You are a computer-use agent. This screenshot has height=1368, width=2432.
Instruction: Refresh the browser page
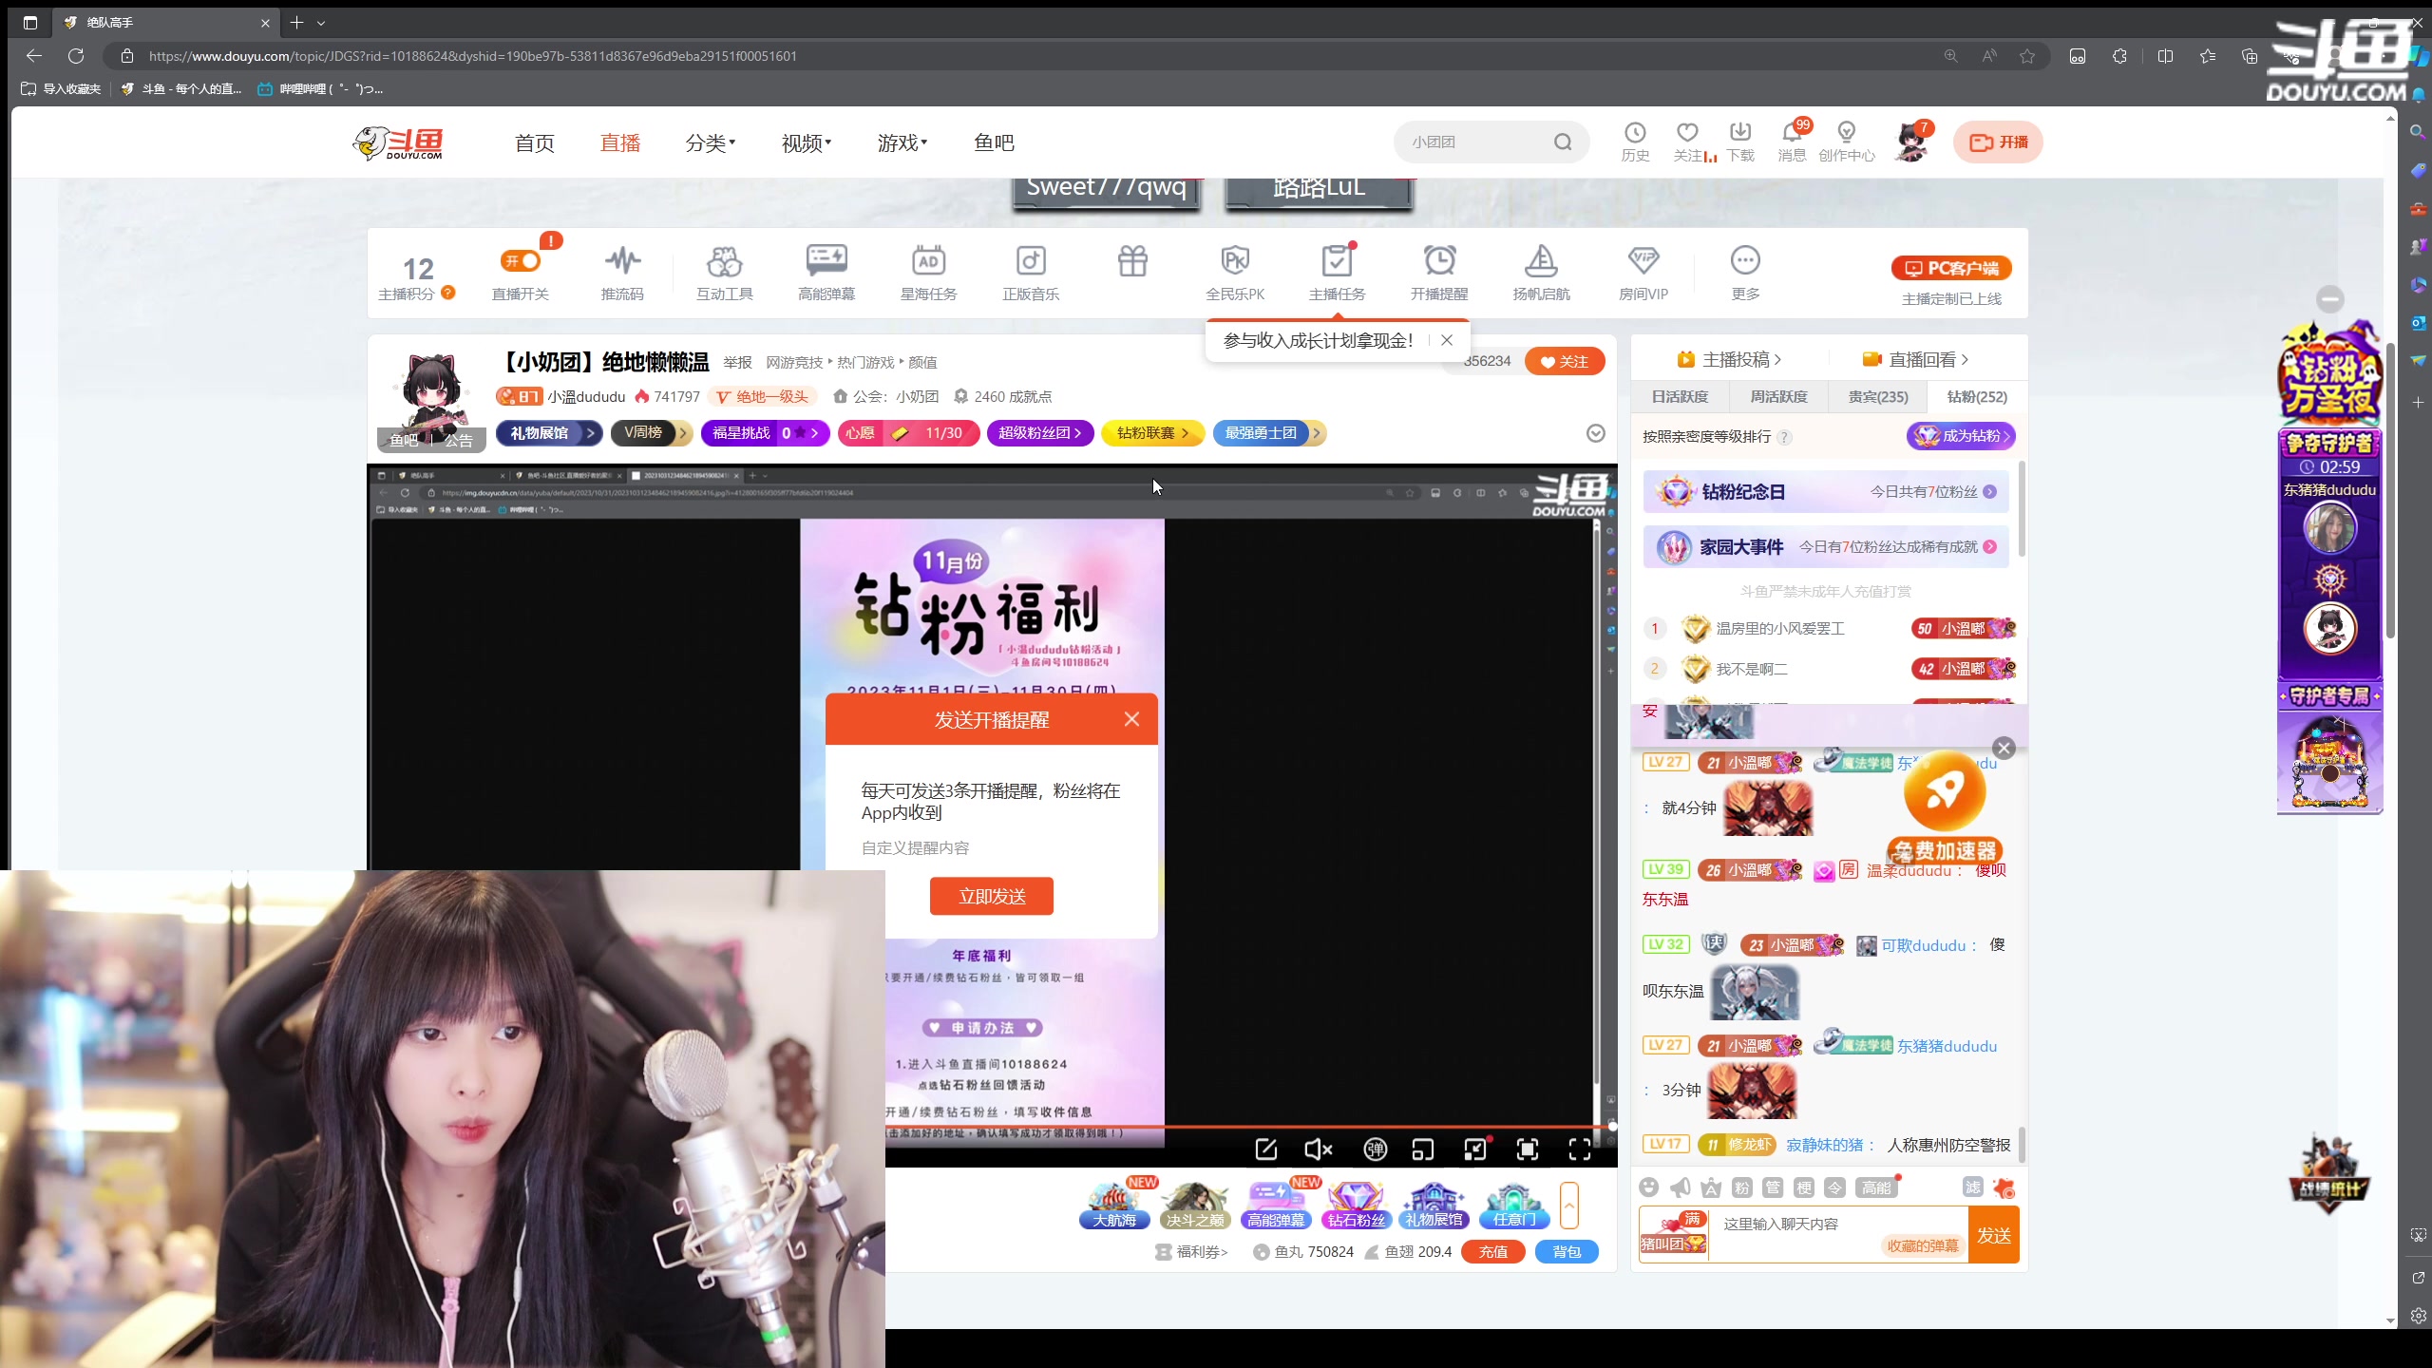pyautogui.click(x=76, y=56)
